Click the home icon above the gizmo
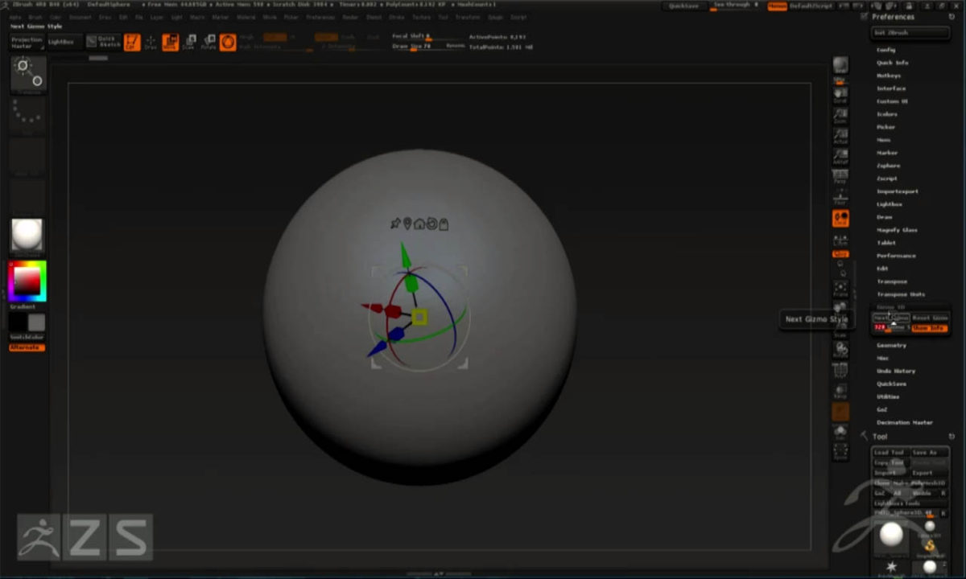The image size is (966, 579). coord(419,225)
